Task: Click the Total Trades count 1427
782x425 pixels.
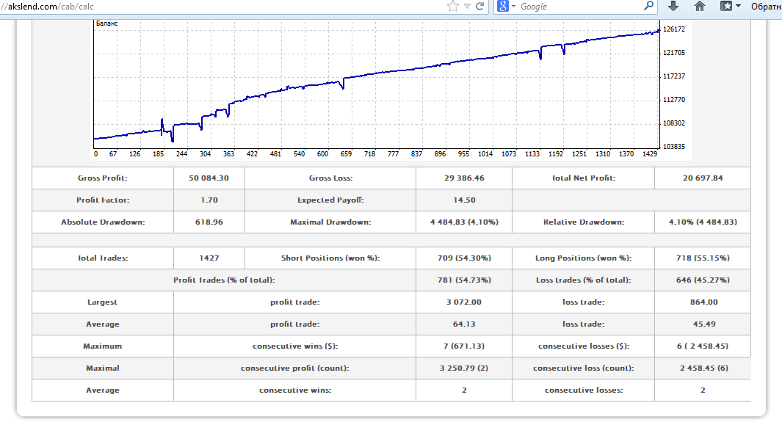Action: tap(209, 258)
